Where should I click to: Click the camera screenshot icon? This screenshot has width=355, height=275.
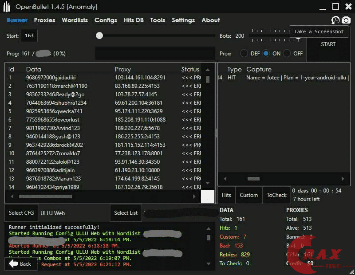346,20
